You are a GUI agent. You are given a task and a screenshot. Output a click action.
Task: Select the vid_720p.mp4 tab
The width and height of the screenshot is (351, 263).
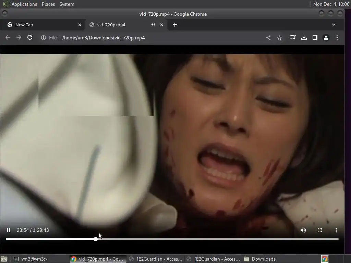pos(125,25)
